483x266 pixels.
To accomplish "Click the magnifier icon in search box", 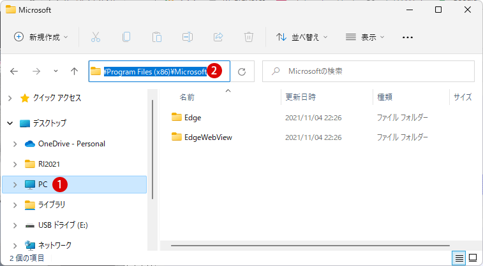I will 276,71.
